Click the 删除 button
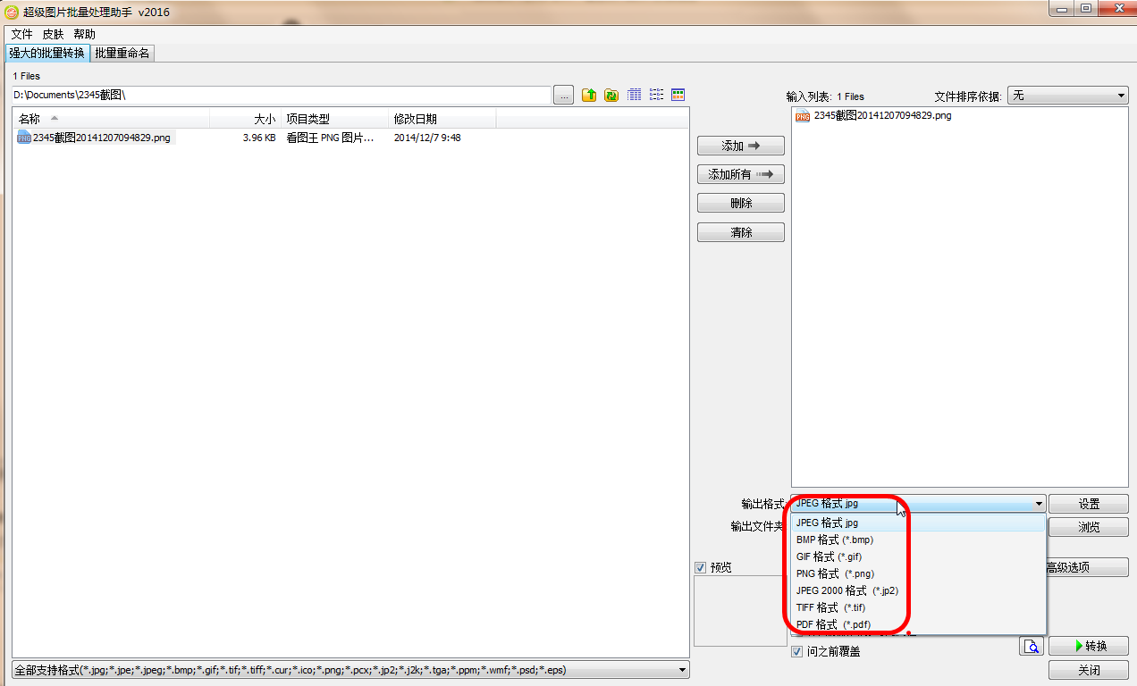The image size is (1137, 686). click(x=741, y=203)
